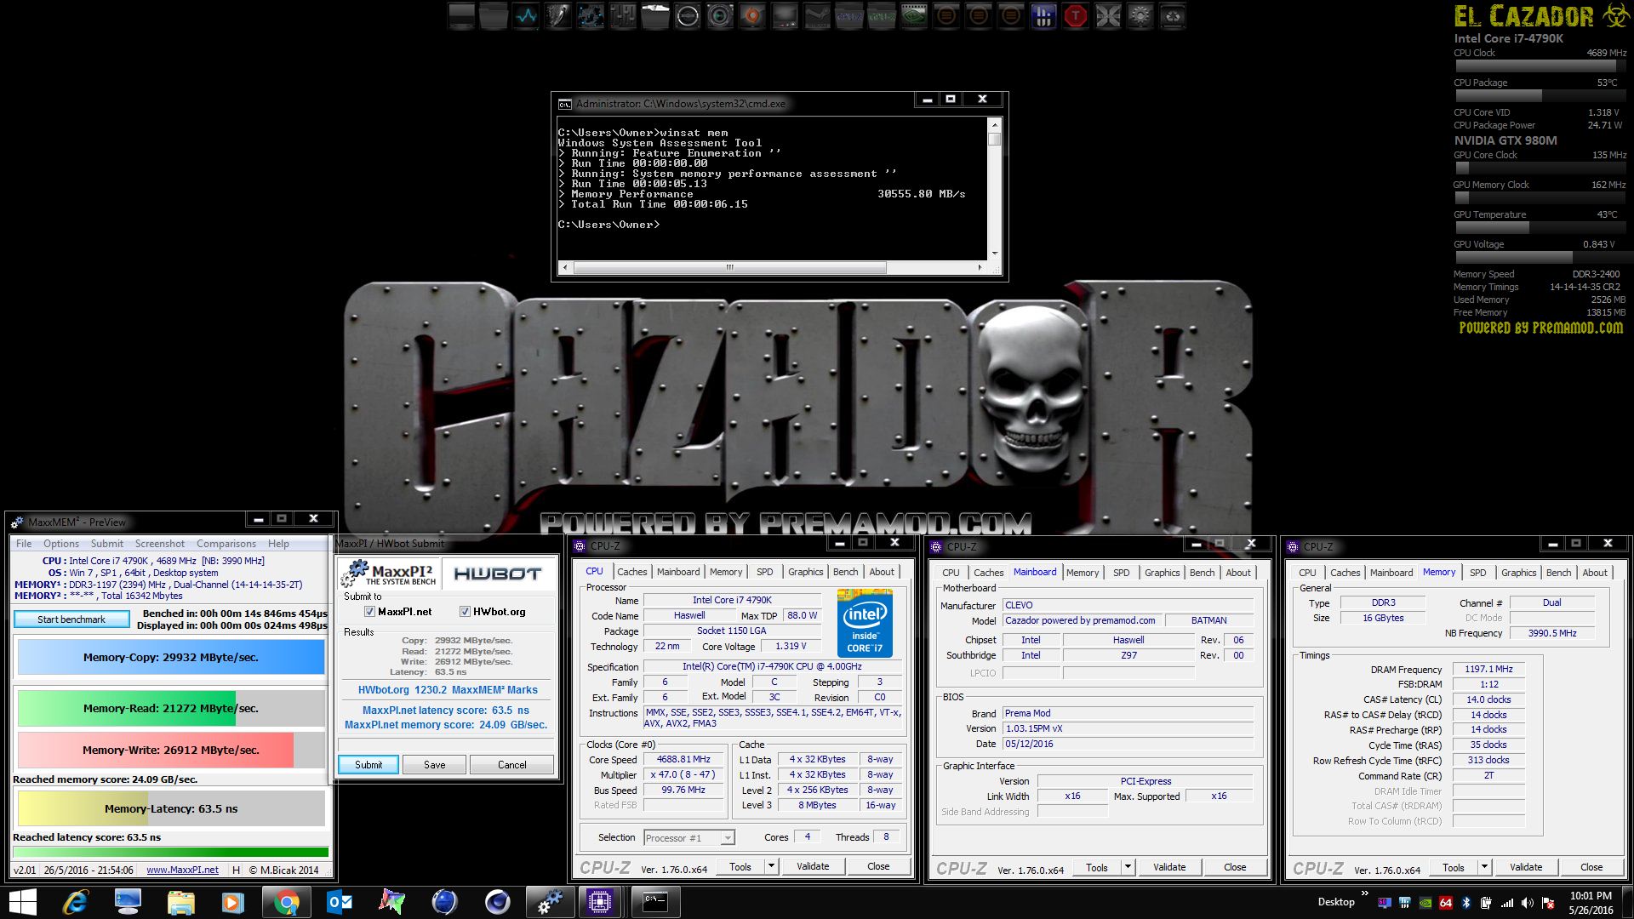Click the taskbar clock showing 10:01 PM

point(1591,902)
